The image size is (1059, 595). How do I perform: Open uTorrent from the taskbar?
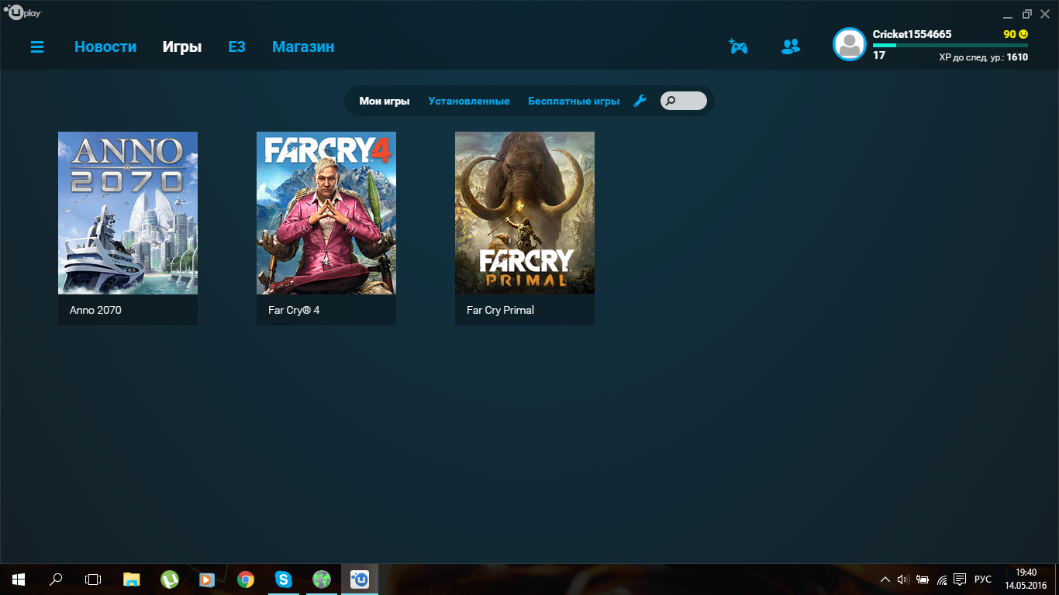(x=170, y=580)
